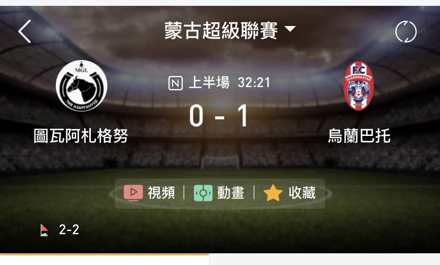Open the black horse home team logo
This screenshot has width=440, height=265.
(x=81, y=86)
